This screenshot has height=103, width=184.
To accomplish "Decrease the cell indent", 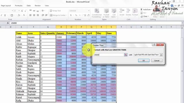I will (x=43, y=15).
